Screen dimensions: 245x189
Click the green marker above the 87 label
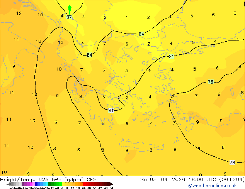[x=70, y=9]
